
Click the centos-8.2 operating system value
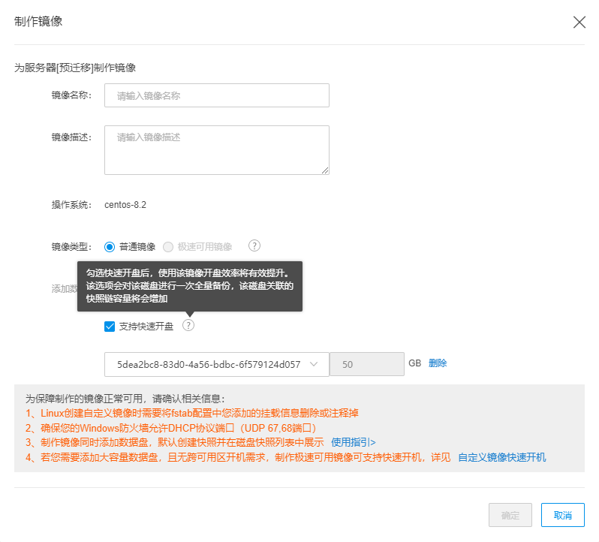125,205
